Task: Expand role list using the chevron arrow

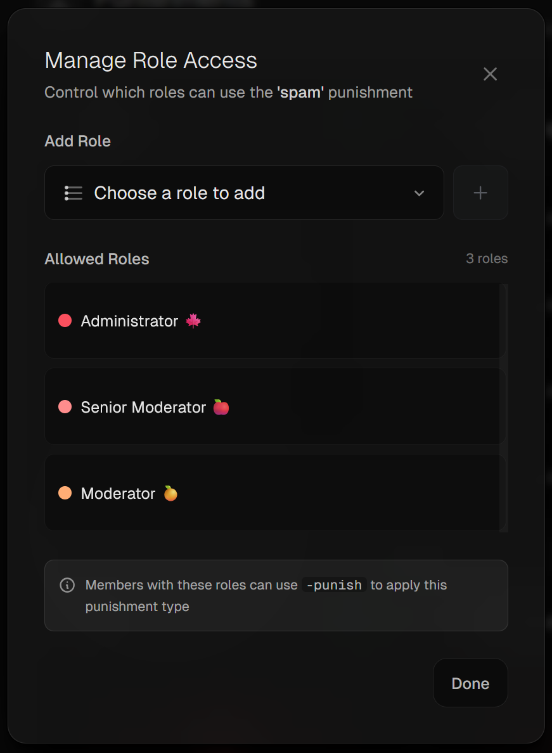Action: pyautogui.click(x=419, y=193)
